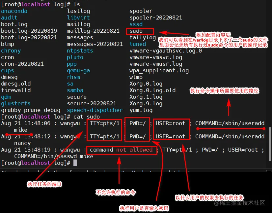Click the 'Xorg.9.log' file name

point(146,104)
